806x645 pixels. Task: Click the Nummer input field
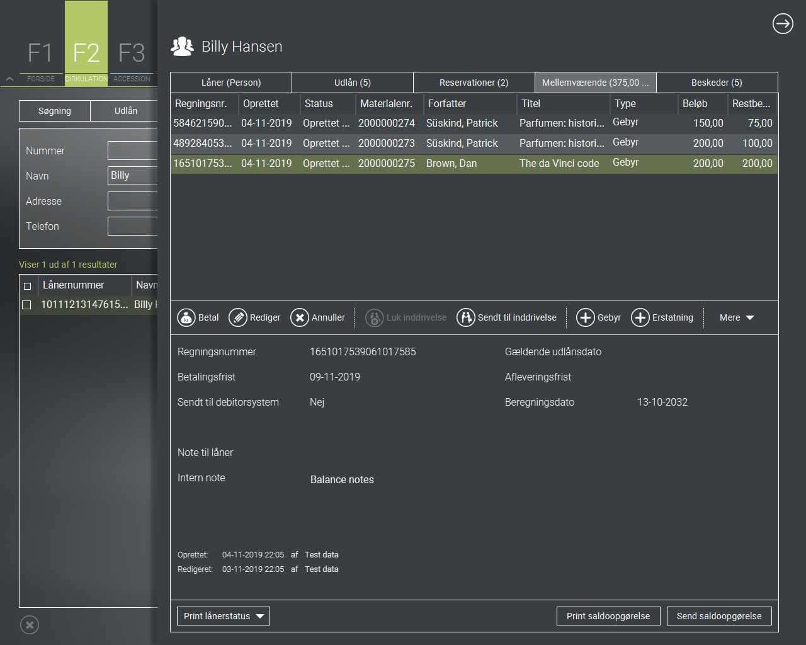pos(132,151)
